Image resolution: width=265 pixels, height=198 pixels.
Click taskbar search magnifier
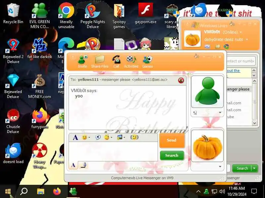24,191
